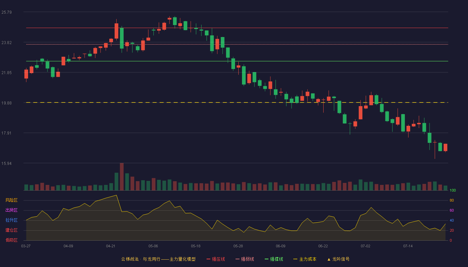This screenshot has height=267, width=468.
Task: Click the 21.85 price axis label
Action: tap(7, 73)
